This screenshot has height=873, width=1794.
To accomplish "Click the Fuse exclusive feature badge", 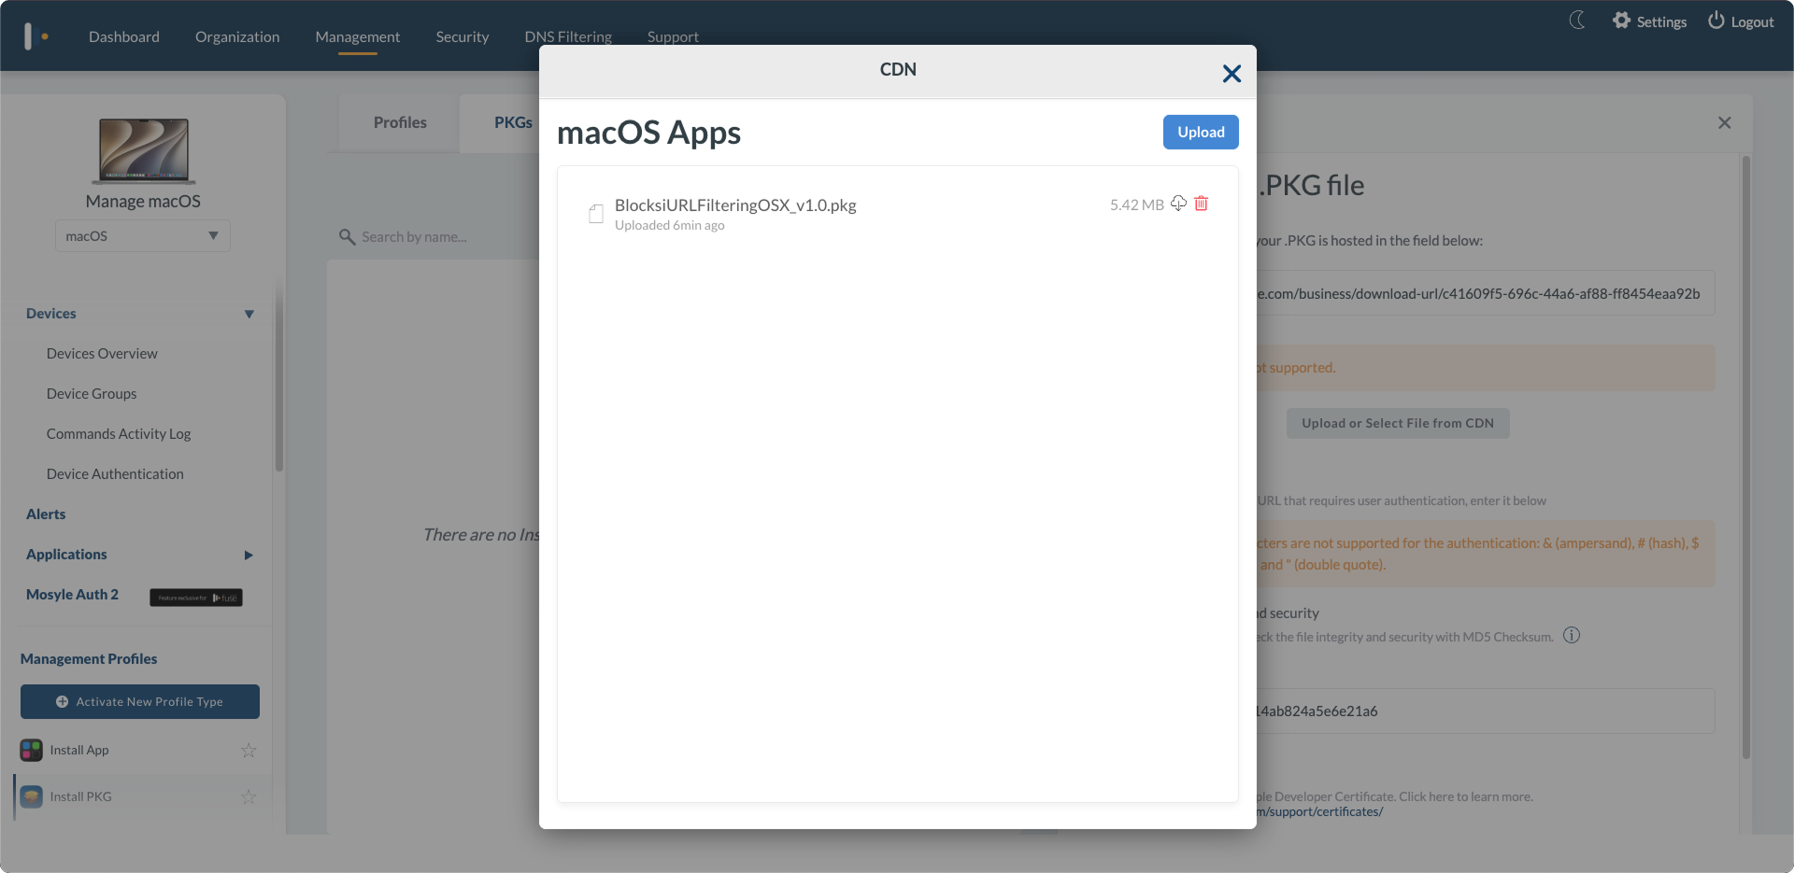I will 196,598.
